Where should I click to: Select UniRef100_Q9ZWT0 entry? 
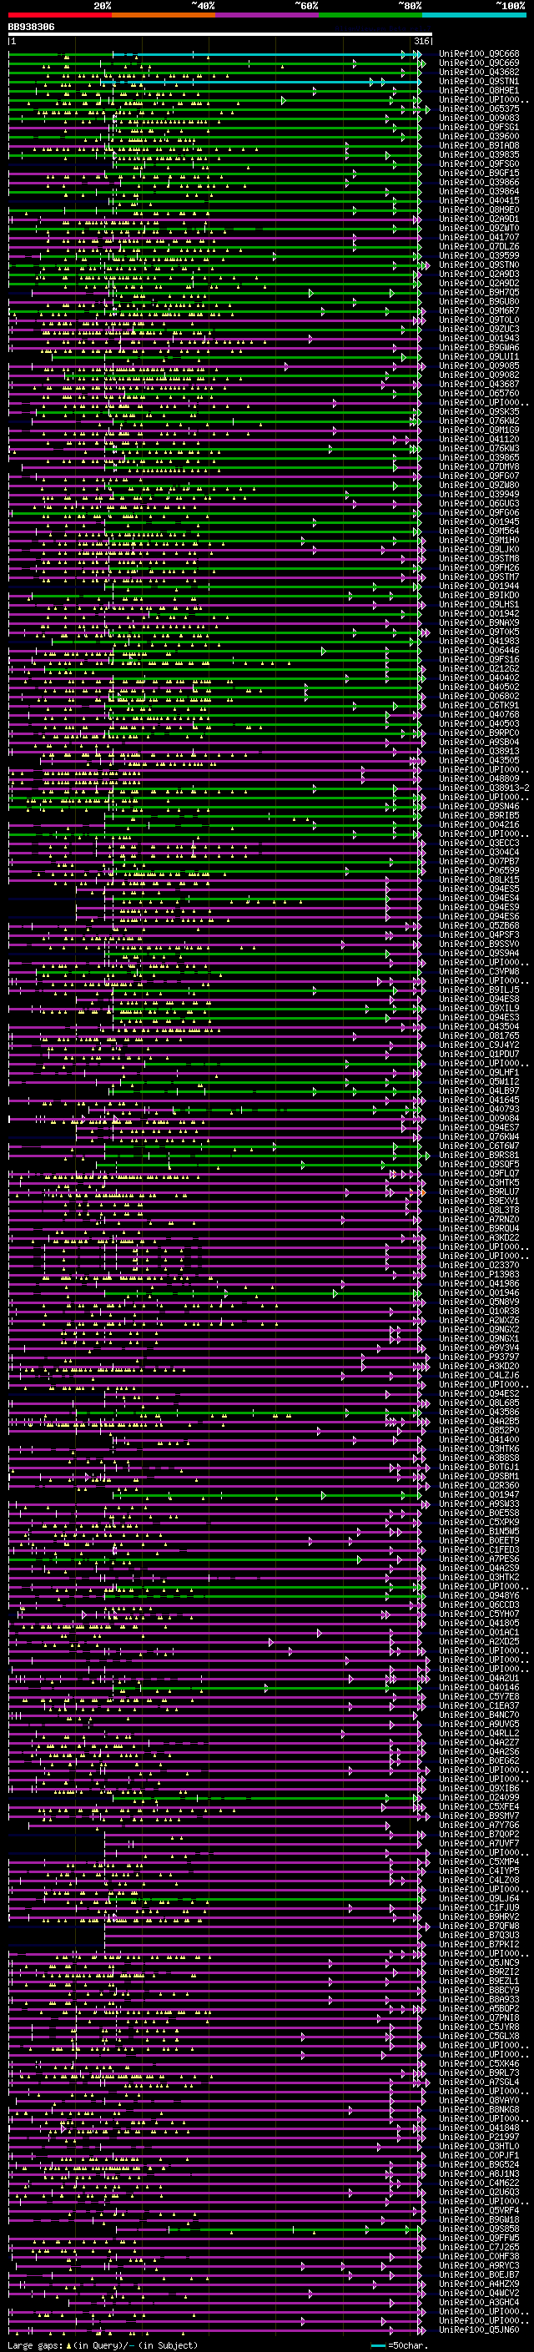[x=479, y=229]
